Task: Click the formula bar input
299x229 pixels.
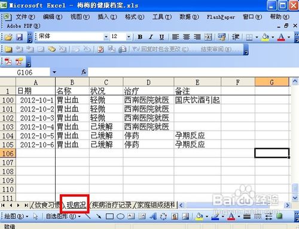Action: point(193,72)
